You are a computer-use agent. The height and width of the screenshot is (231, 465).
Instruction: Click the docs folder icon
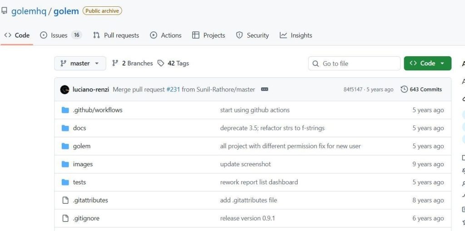65,128
